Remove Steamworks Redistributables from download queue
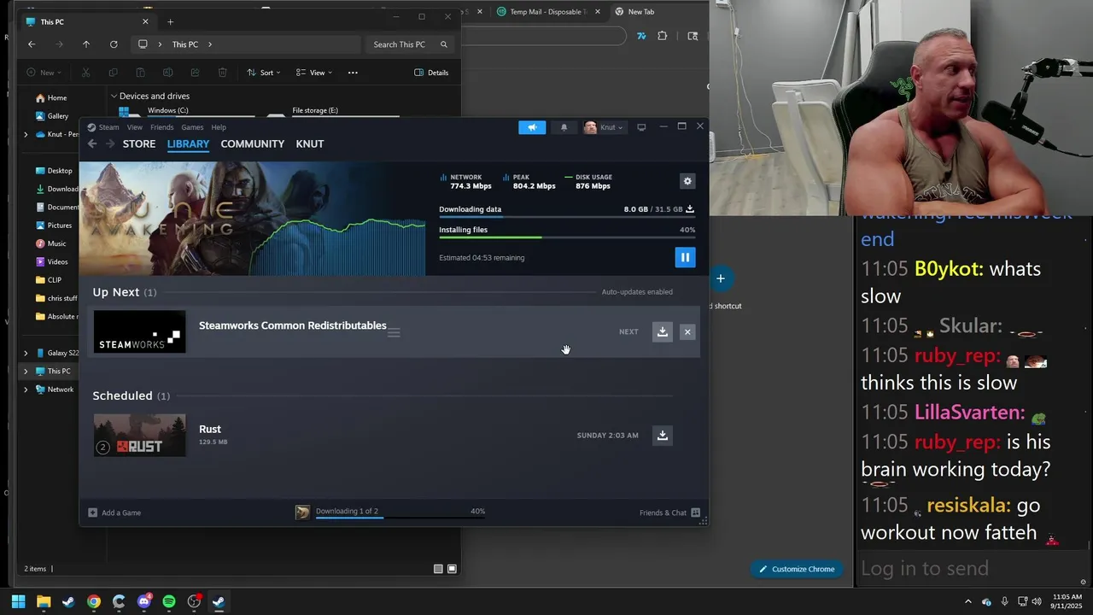Image resolution: width=1093 pixels, height=615 pixels. coord(687,331)
